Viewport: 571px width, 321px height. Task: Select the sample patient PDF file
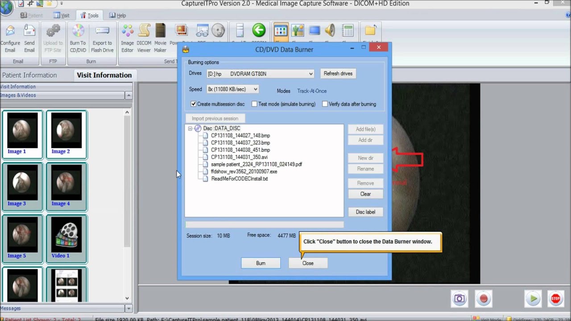(257, 164)
